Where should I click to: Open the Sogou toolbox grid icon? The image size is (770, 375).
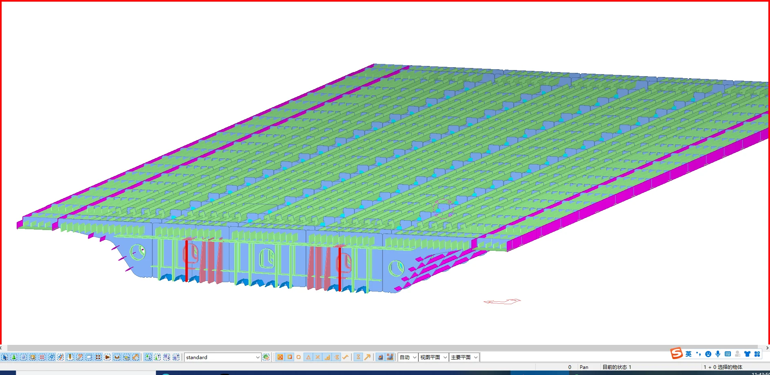757,354
